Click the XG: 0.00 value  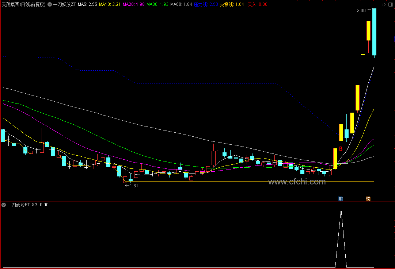pos(40,205)
